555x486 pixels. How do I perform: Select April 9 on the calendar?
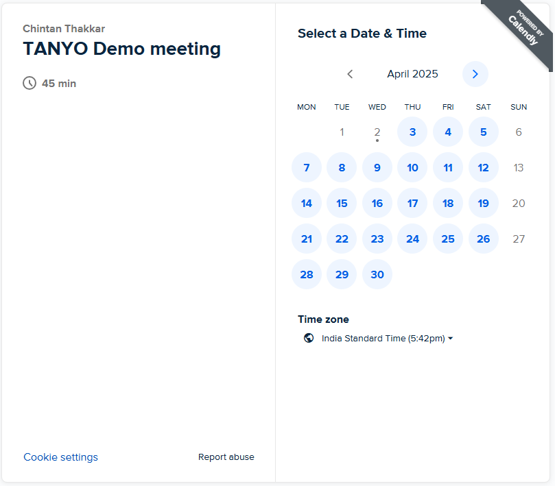(x=377, y=168)
